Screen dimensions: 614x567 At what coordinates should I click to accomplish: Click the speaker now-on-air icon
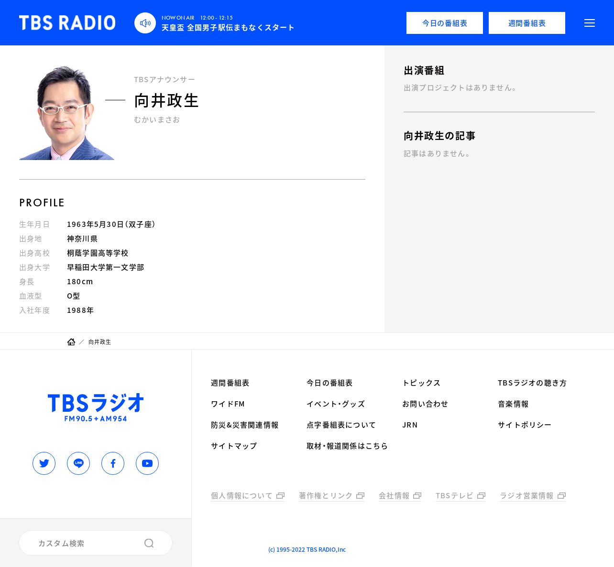pyautogui.click(x=145, y=23)
